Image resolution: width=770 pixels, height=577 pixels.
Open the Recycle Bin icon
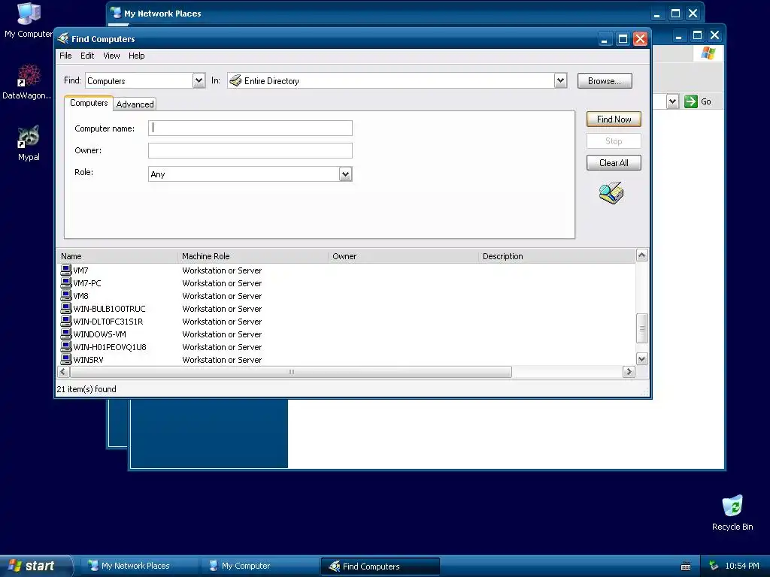732,512
